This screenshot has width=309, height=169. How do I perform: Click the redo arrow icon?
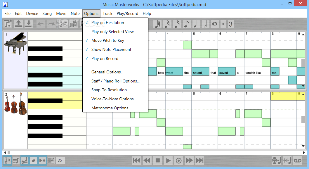pyautogui.click(x=51, y=24)
